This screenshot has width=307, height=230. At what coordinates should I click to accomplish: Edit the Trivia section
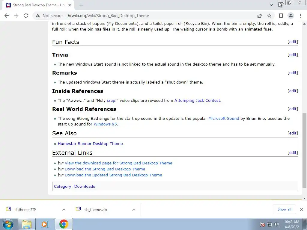(x=293, y=55)
